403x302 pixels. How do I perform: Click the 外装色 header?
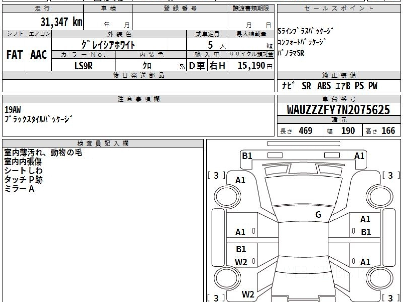coord(119,34)
